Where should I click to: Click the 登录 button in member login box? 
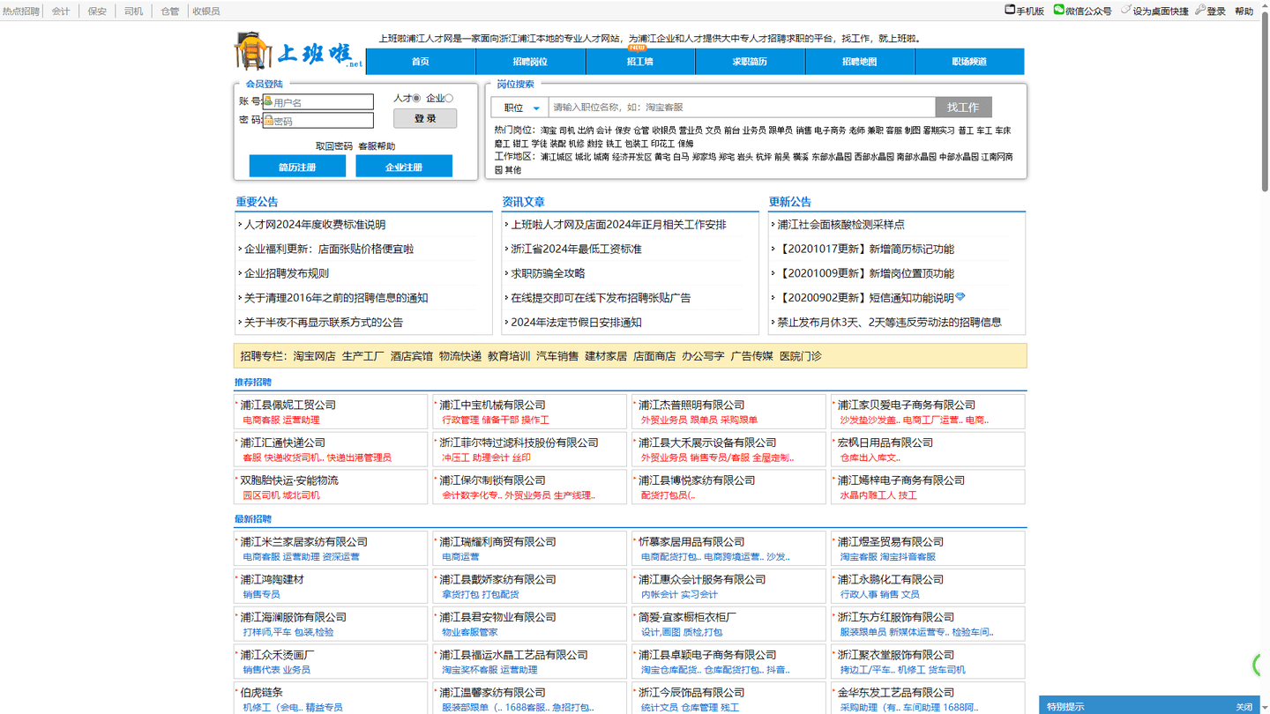[x=425, y=118]
